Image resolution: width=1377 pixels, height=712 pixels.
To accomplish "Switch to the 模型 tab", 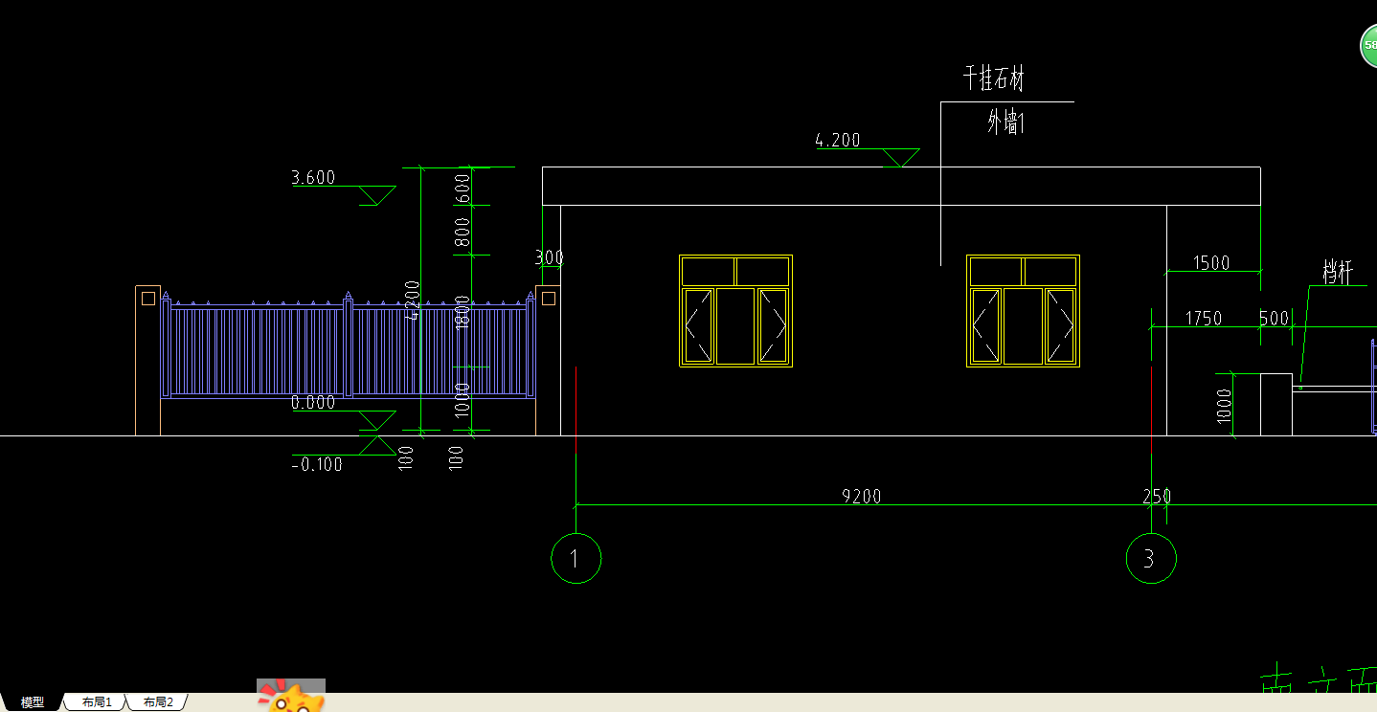I will (x=32, y=702).
